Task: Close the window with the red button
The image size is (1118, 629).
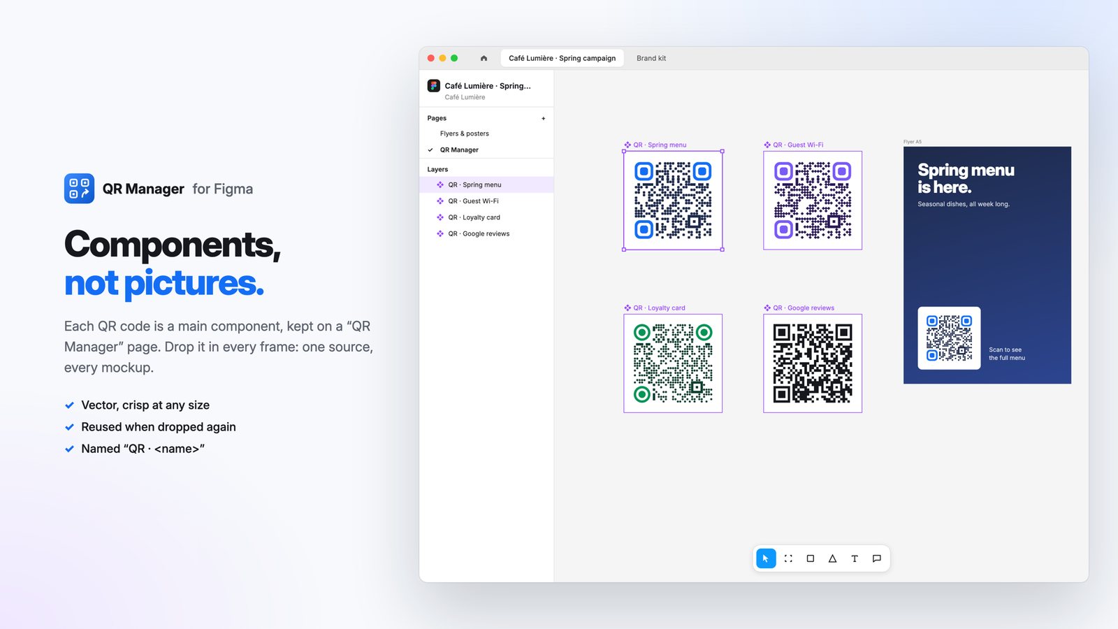Action: pyautogui.click(x=431, y=58)
